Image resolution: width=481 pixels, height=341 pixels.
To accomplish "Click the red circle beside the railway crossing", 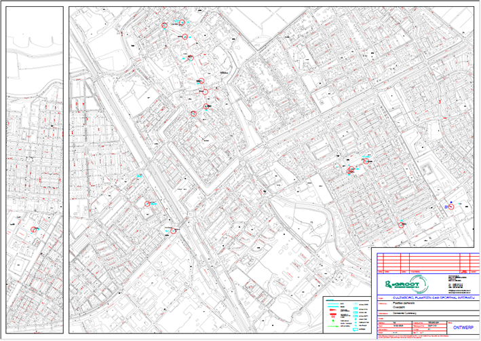I will click(x=174, y=231).
